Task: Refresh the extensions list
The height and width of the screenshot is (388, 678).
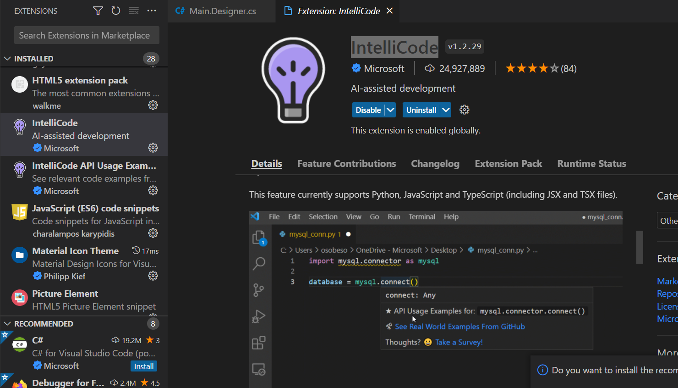Action: [116, 11]
